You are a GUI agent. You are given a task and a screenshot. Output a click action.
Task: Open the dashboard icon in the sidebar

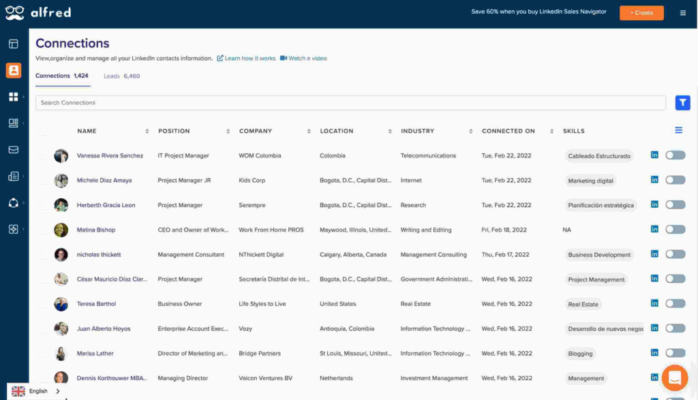click(x=14, y=44)
